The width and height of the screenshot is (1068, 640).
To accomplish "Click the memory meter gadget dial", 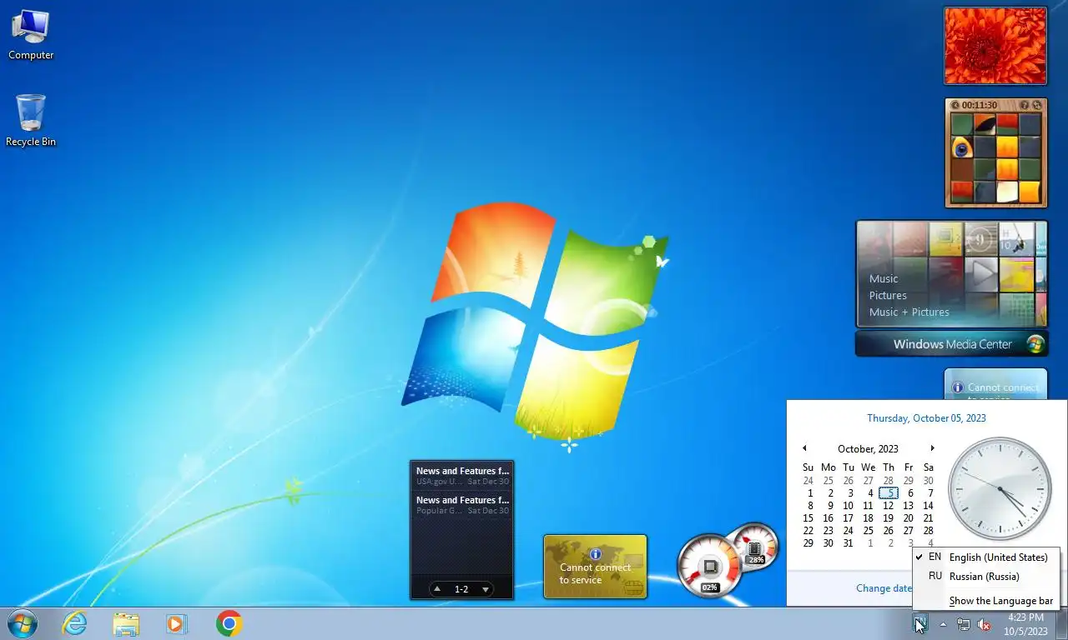I will click(x=758, y=546).
